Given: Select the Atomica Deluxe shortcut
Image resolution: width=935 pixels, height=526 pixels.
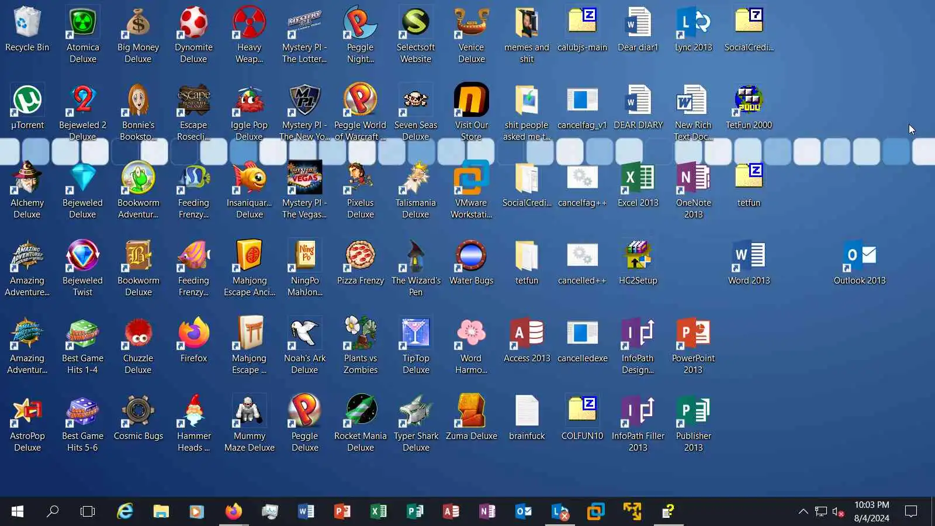Looking at the screenshot, I should coord(83,34).
